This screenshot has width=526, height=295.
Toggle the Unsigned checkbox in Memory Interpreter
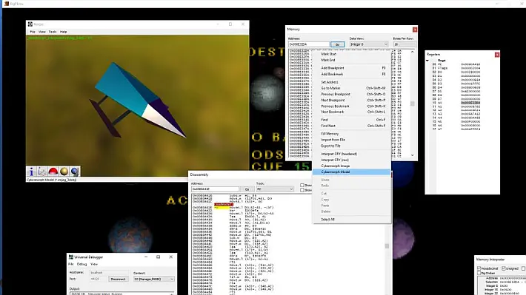click(504, 268)
